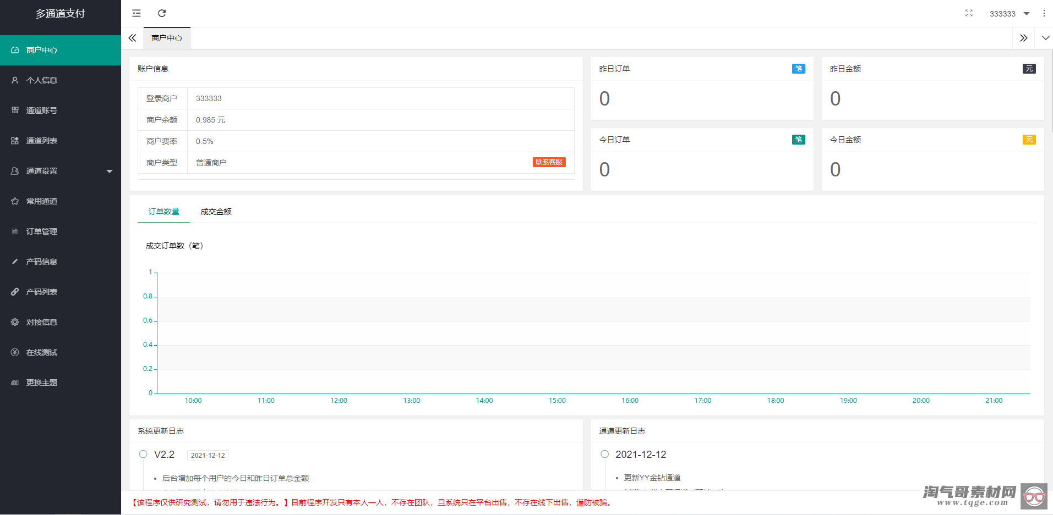Click the 多通道支付 logo title
This screenshot has height=515, width=1053.
tap(61, 13)
